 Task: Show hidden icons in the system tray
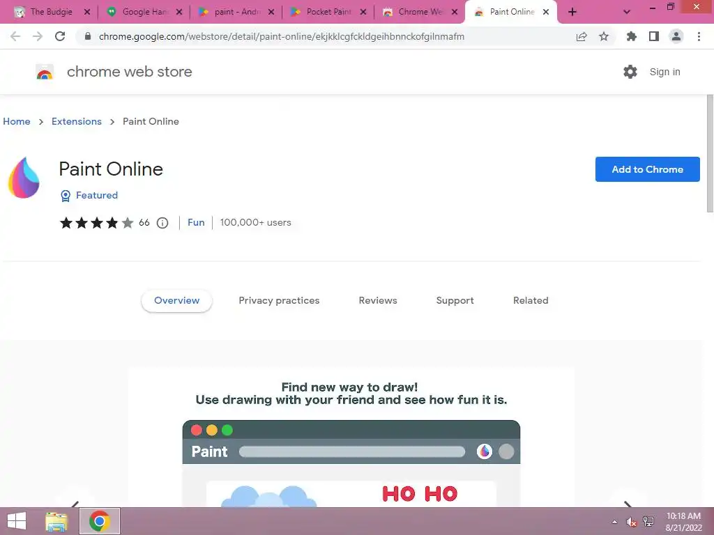[x=614, y=522]
